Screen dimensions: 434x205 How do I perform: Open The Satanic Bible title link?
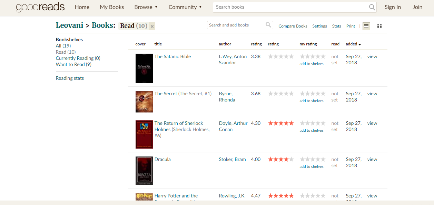point(172,56)
